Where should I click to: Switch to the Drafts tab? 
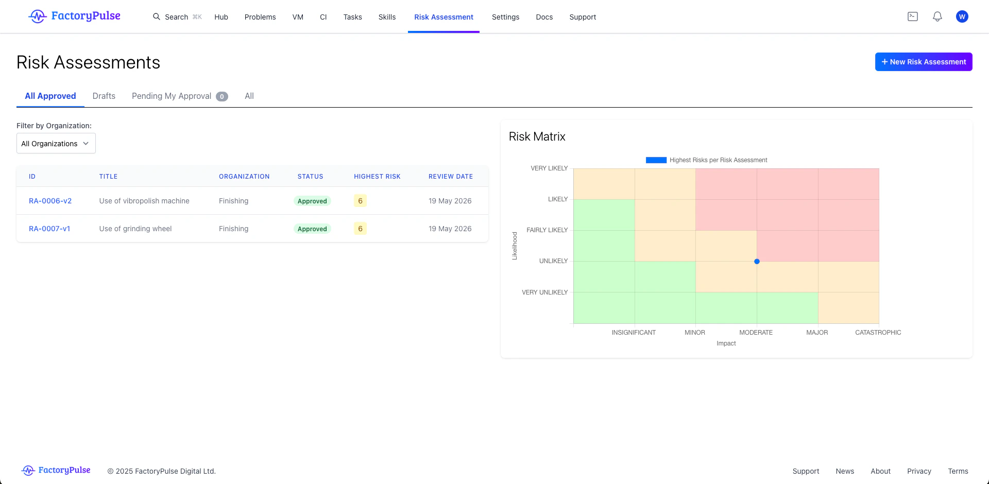coord(104,96)
